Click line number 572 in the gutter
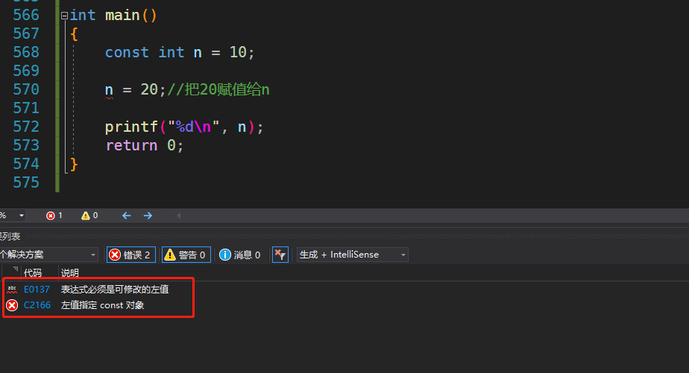 (26, 127)
